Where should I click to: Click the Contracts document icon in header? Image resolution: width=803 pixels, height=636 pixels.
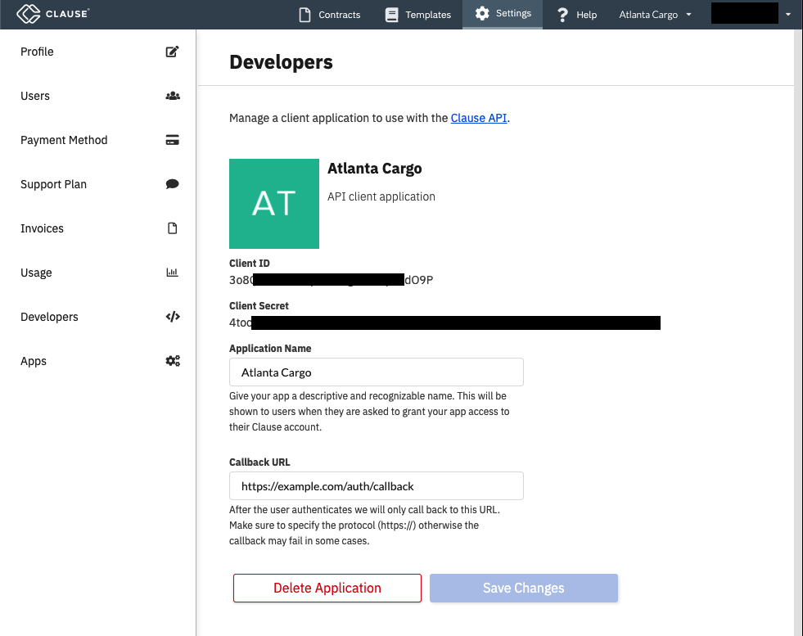[x=305, y=15]
